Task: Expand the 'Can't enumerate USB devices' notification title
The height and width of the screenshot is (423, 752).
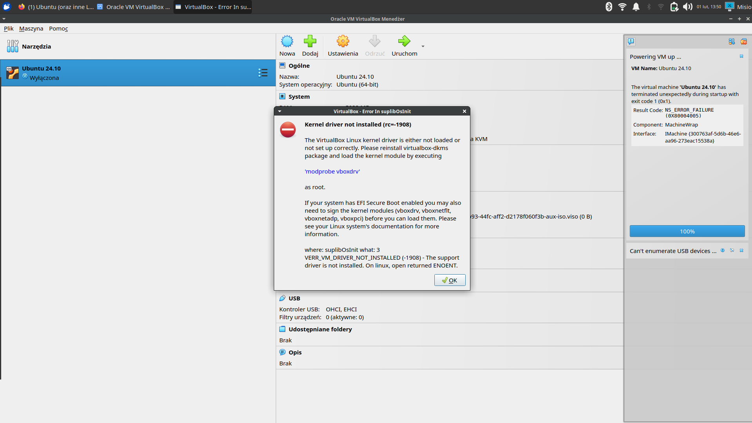Action: pos(673,251)
